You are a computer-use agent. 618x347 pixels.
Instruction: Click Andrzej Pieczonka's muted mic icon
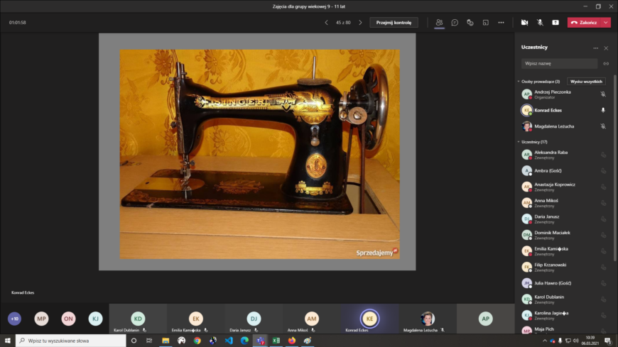pos(603,94)
